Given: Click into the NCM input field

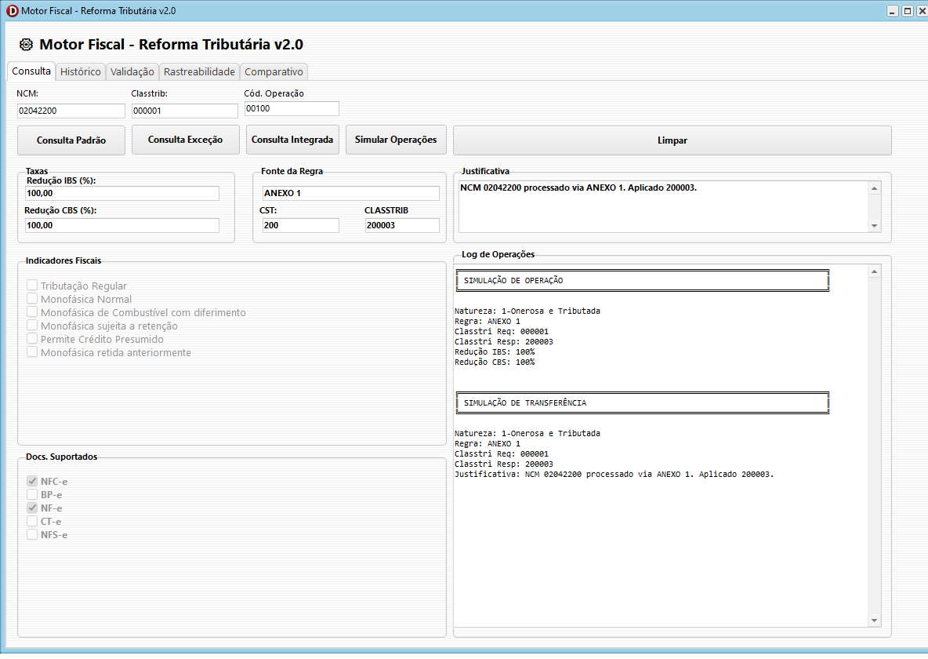Looking at the screenshot, I should (71, 111).
